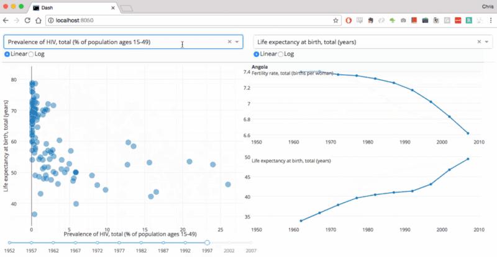This screenshot has width=497, height=257.
Task: Go back with the browser back arrow
Action: coord(6,20)
